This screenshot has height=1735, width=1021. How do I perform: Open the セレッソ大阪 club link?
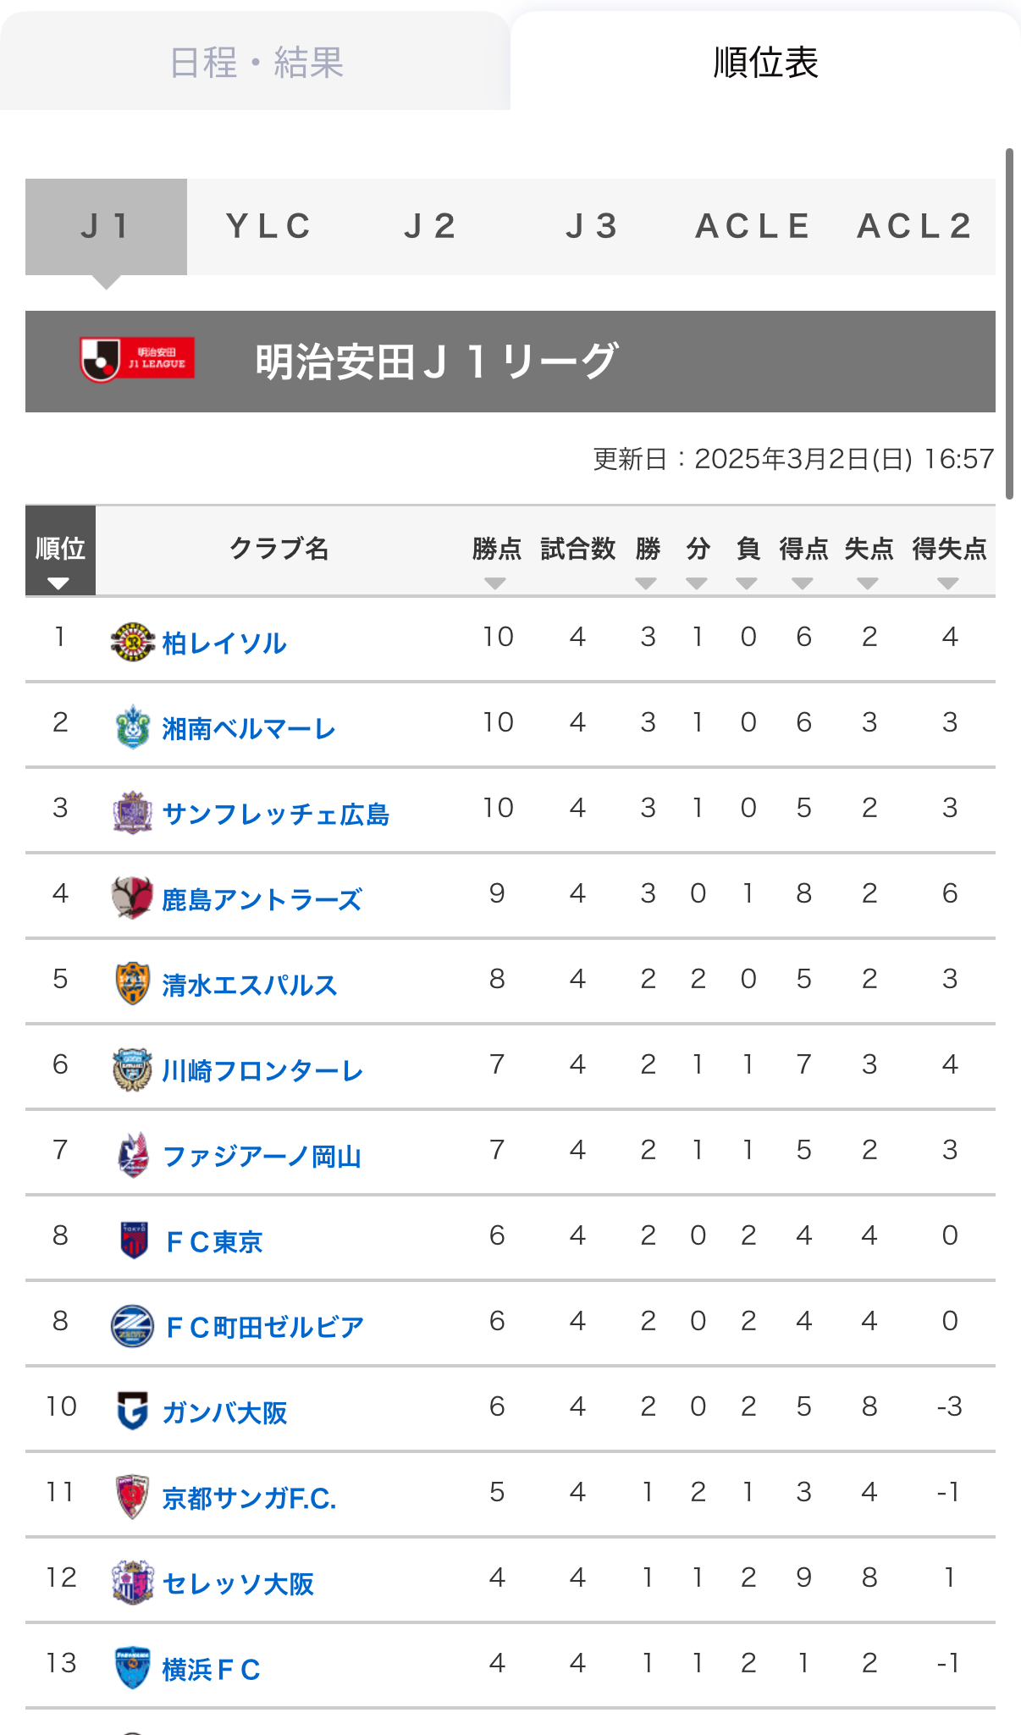pos(238,1583)
